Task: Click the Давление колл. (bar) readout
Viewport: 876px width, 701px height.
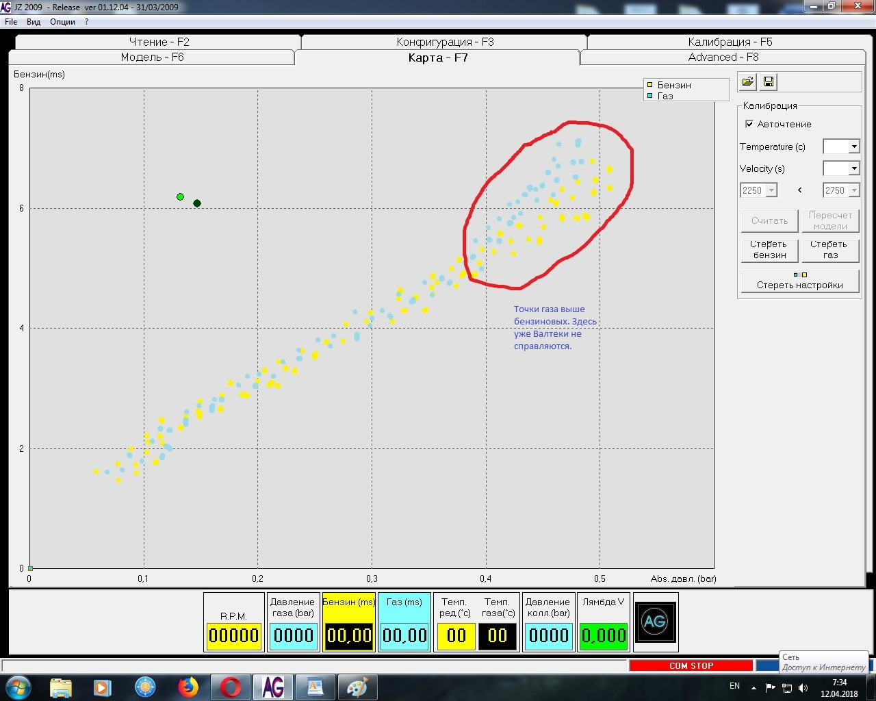Action: [x=548, y=635]
